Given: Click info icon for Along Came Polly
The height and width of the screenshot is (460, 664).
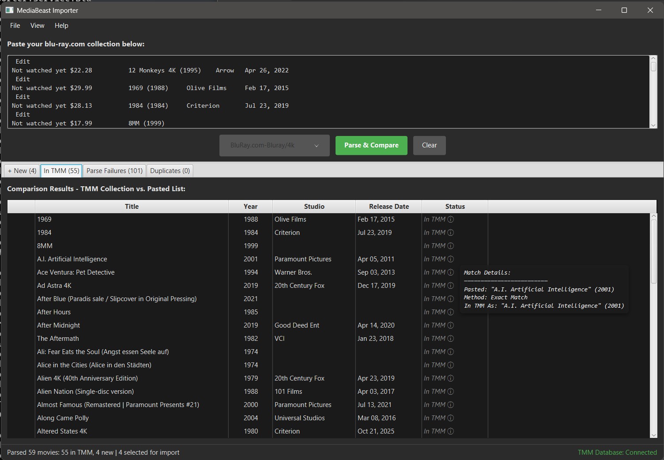Looking at the screenshot, I should 450,418.
